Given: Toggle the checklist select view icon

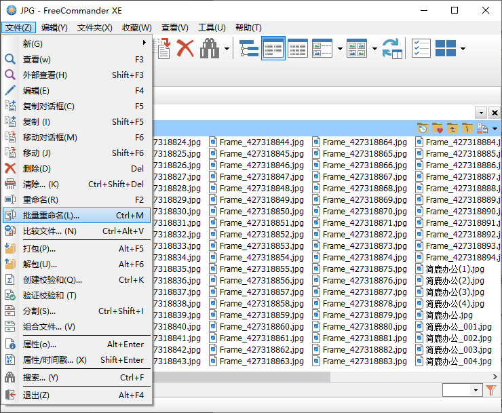Looking at the screenshot, I should coord(421,48).
